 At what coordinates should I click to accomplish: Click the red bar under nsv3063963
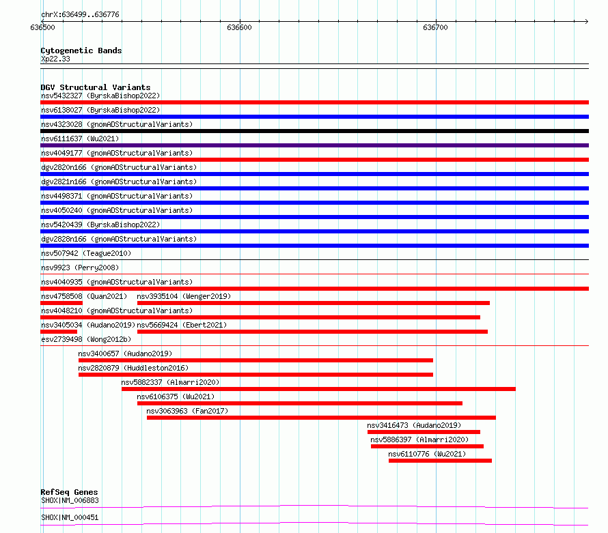pyautogui.click(x=322, y=418)
